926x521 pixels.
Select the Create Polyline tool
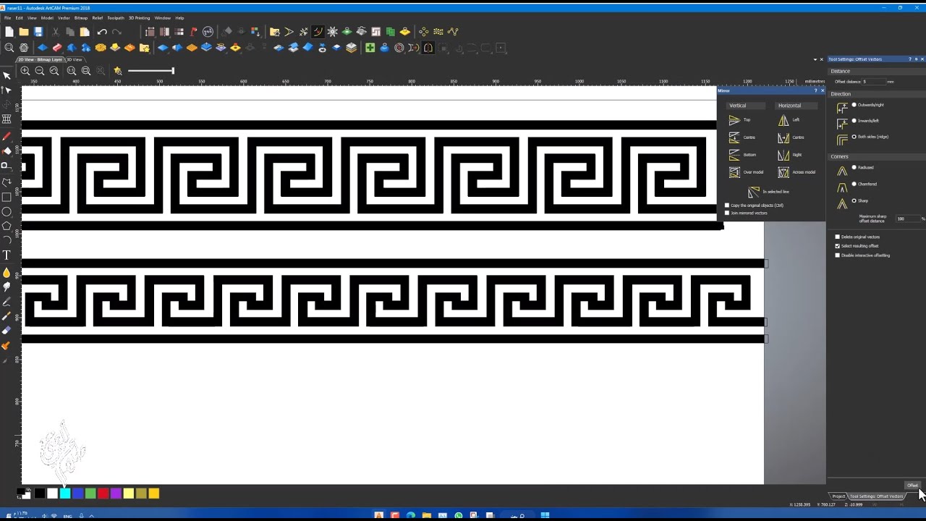pyautogui.click(x=7, y=182)
